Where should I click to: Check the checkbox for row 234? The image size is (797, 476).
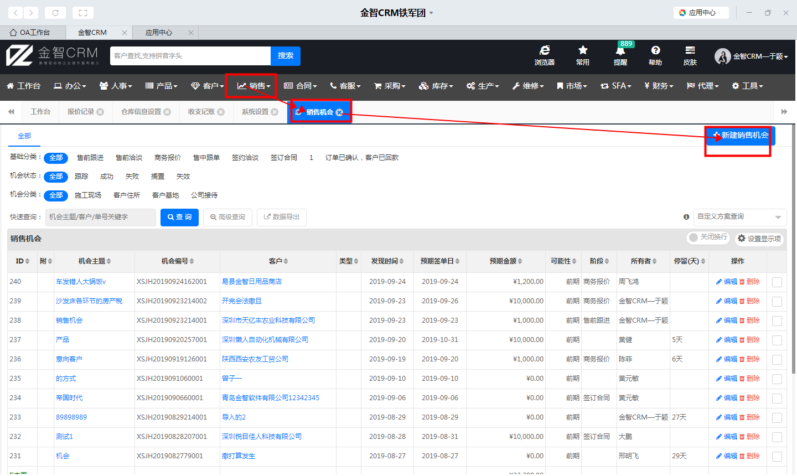tap(777, 399)
